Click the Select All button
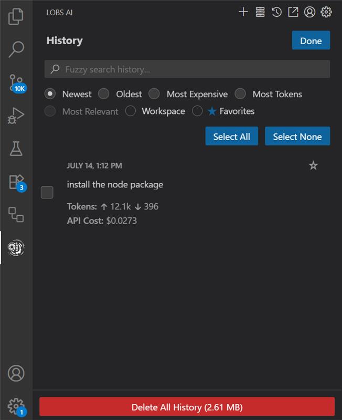This screenshot has width=342, height=420. (x=232, y=136)
